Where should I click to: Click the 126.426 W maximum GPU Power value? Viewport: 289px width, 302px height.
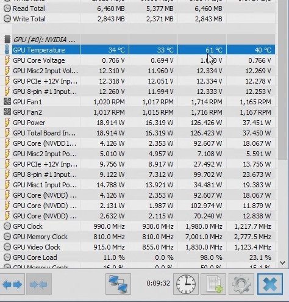click(206, 123)
